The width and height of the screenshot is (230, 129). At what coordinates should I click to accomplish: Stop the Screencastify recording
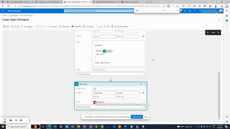pos(21,120)
